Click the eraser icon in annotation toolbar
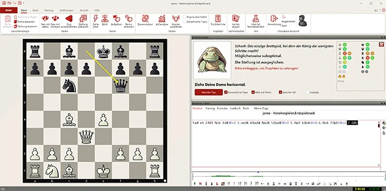The height and width of the screenshot is (191, 386). (319, 183)
